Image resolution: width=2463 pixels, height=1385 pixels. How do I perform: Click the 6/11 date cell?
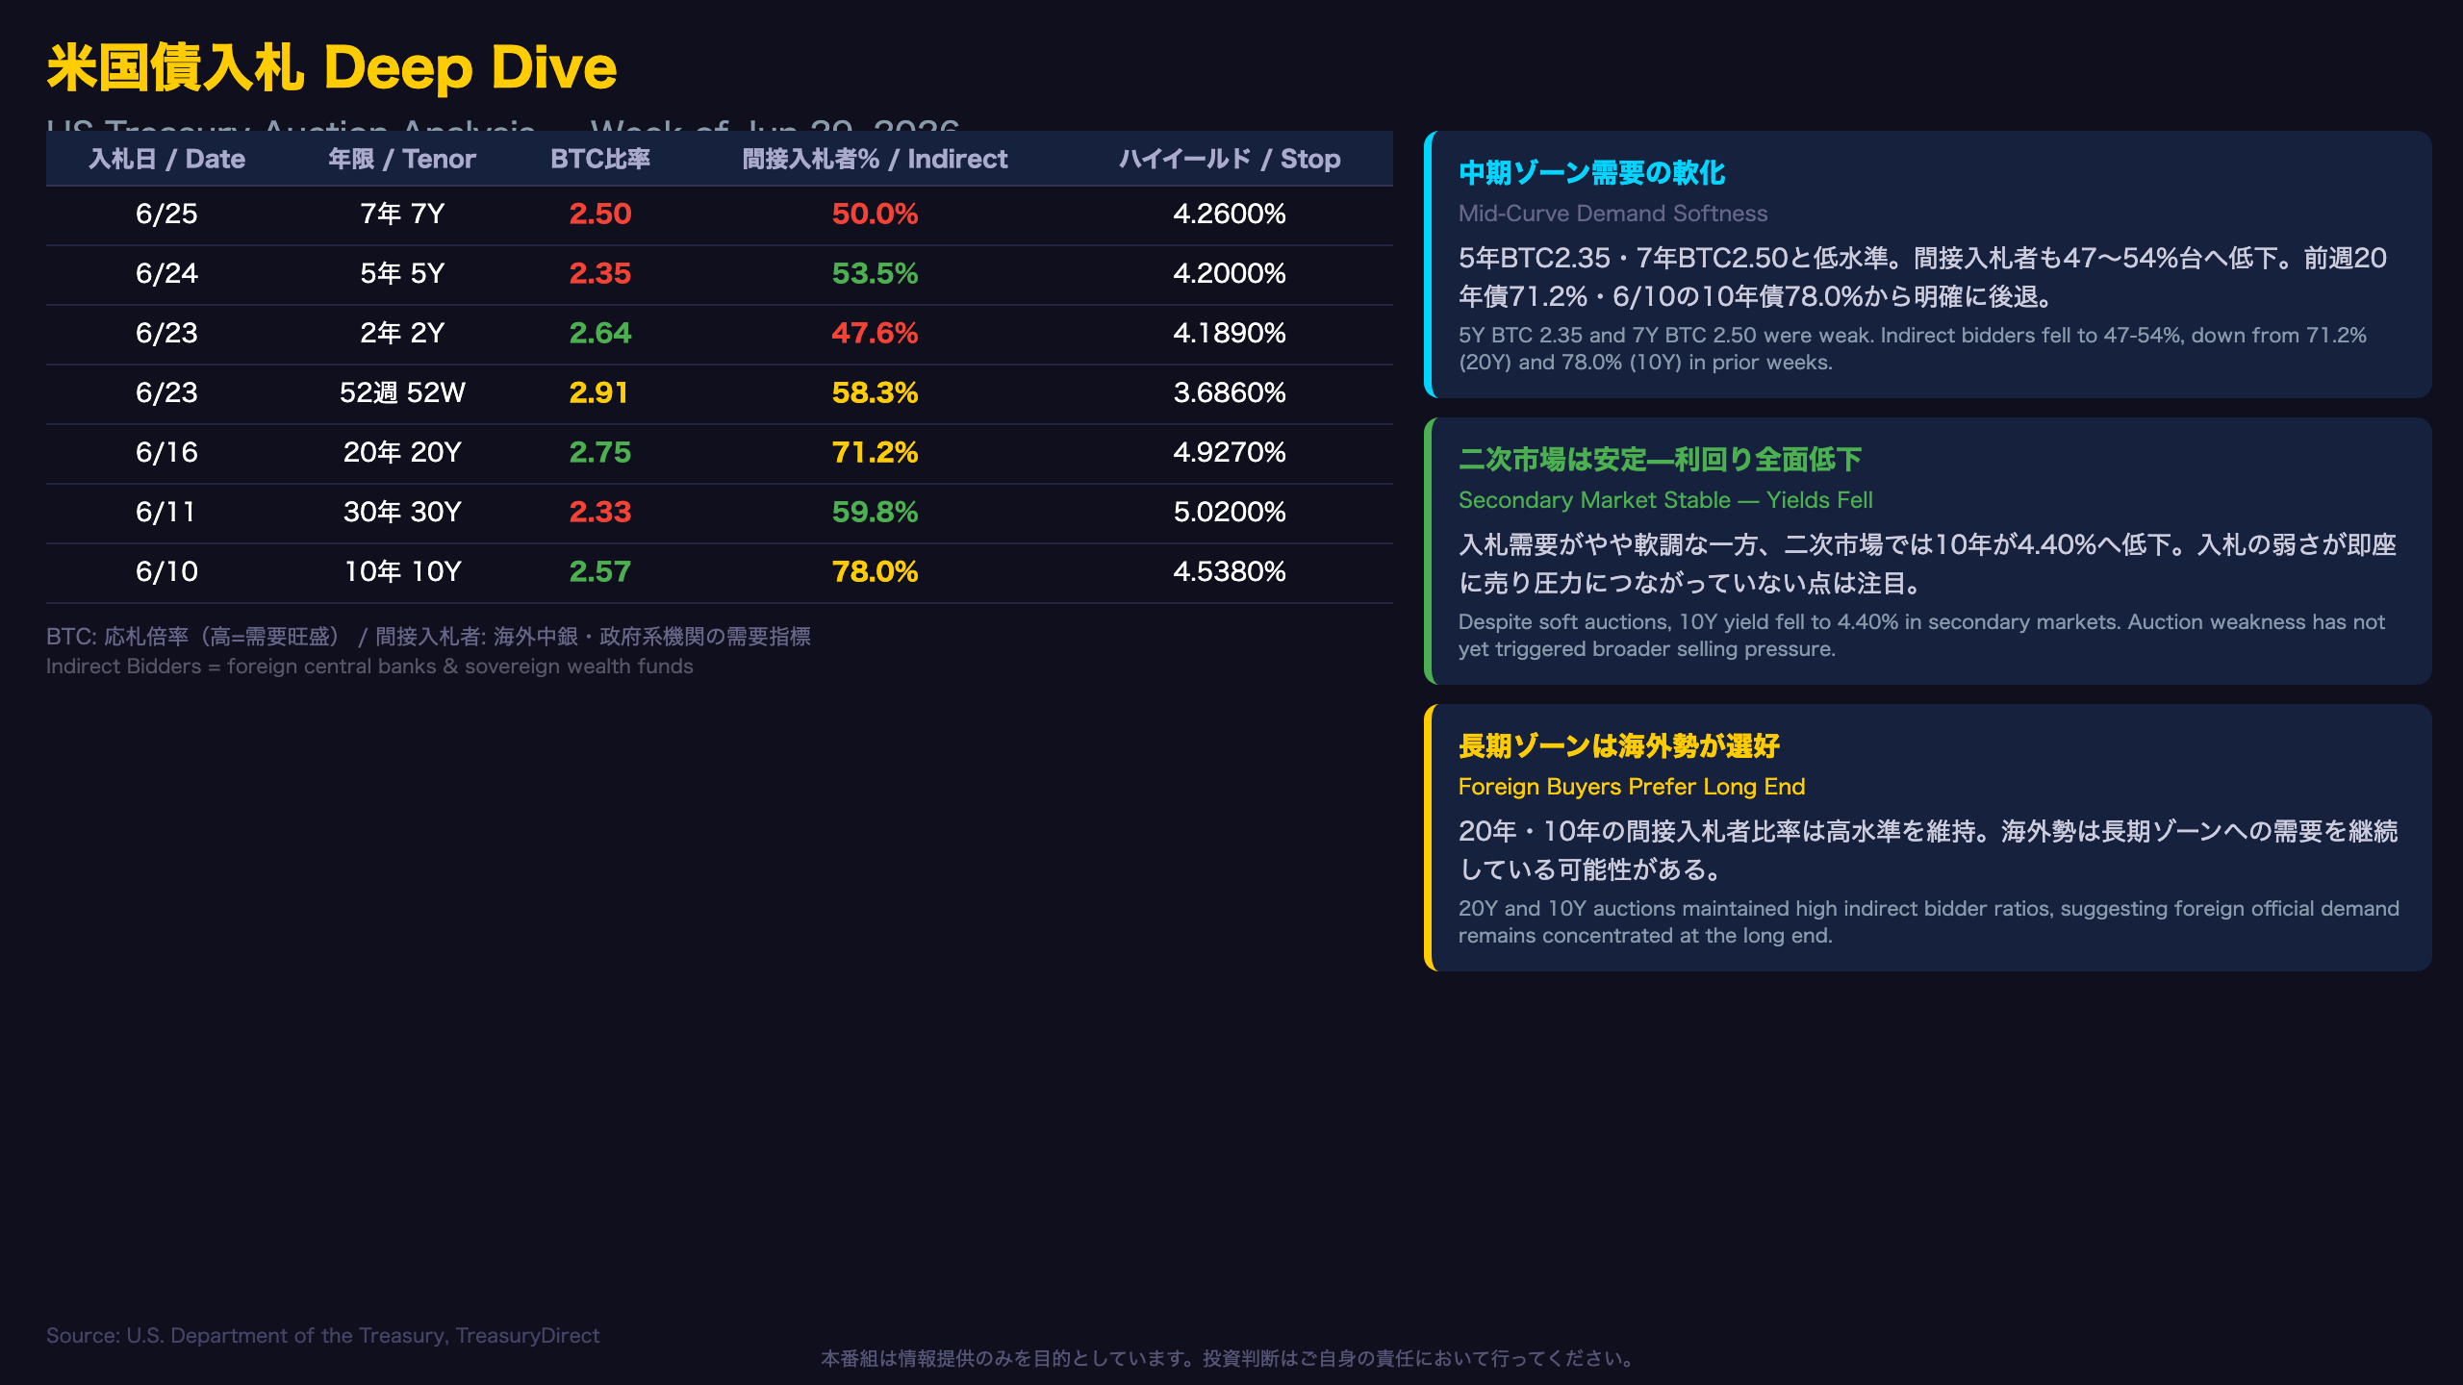click(x=166, y=512)
